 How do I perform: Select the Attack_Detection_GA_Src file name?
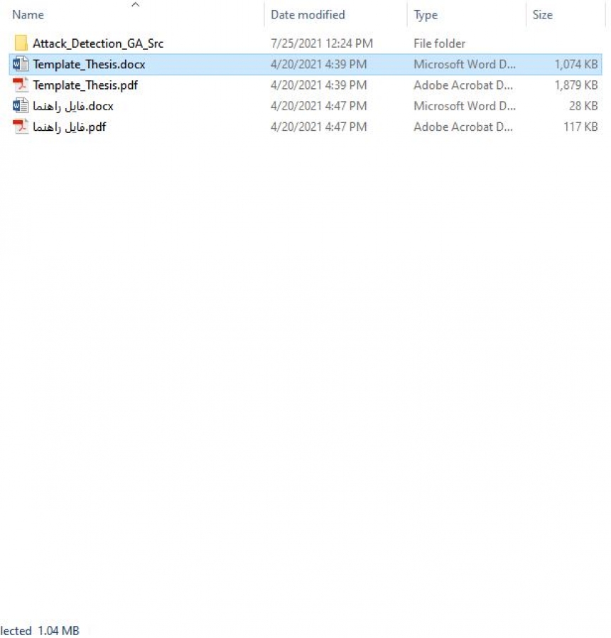tap(98, 43)
